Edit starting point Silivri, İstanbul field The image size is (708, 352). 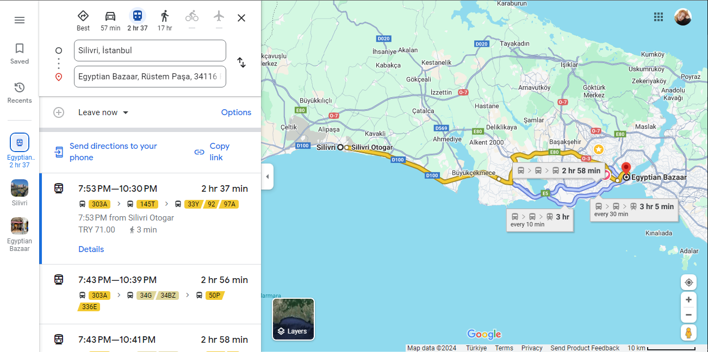[150, 51]
